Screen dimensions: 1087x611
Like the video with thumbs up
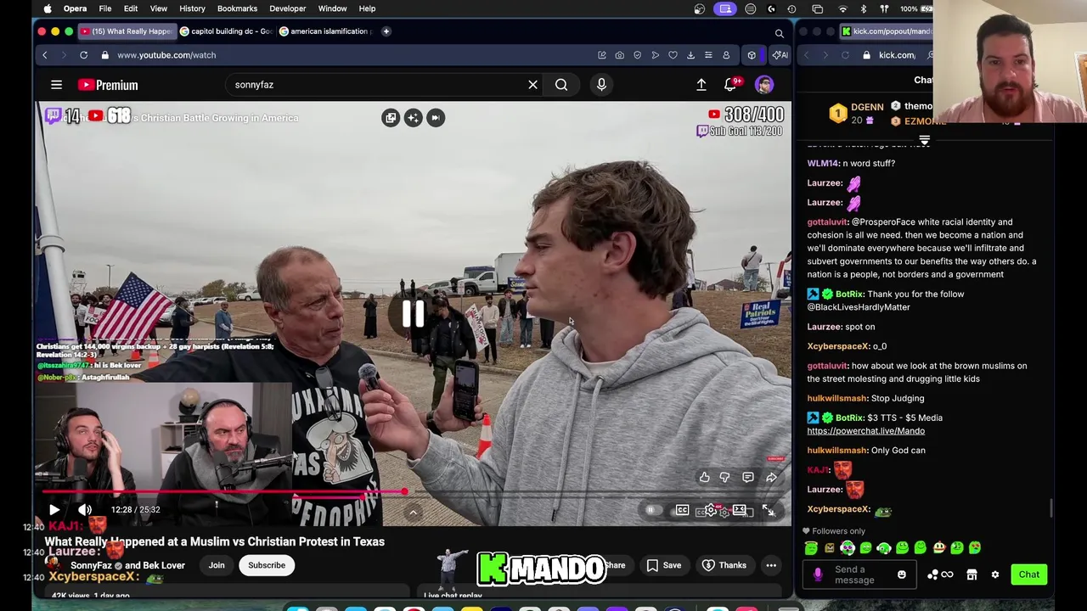pos(704,478)
